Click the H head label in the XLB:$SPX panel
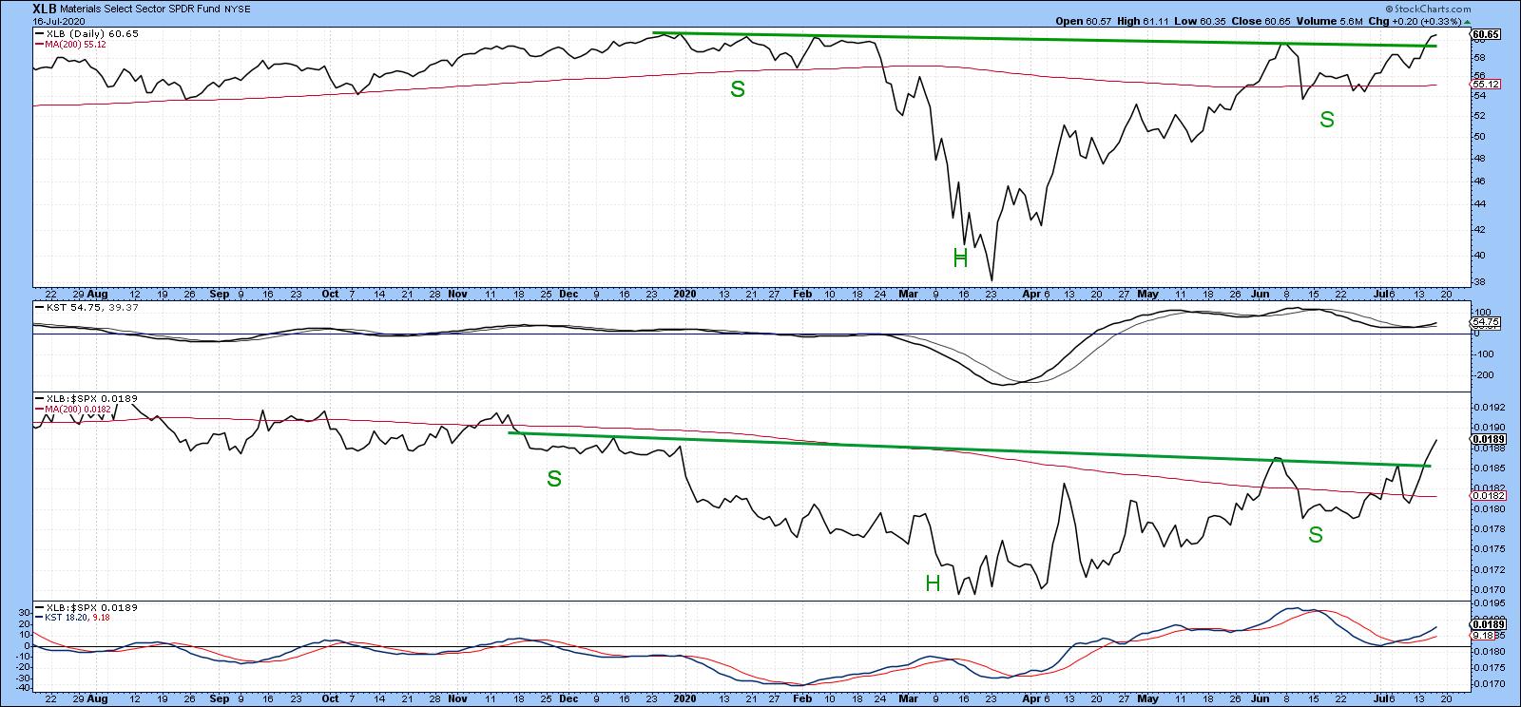1521x707 pixels. pos(933,583)
